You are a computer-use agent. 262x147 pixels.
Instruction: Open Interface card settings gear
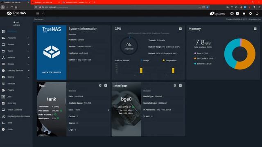[175, 85]
